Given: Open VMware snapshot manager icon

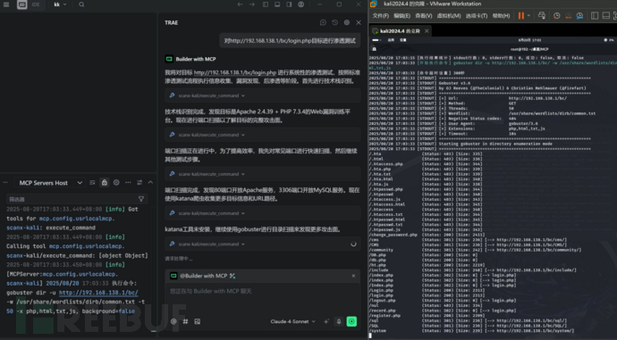Looking at the screenshot, I should pos(579,16).
